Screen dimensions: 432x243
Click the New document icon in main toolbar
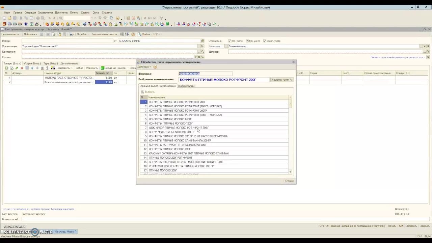pyautogui.click(x=4, y=18)
